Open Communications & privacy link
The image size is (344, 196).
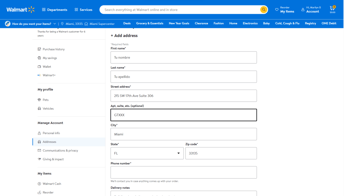point(60,150)
